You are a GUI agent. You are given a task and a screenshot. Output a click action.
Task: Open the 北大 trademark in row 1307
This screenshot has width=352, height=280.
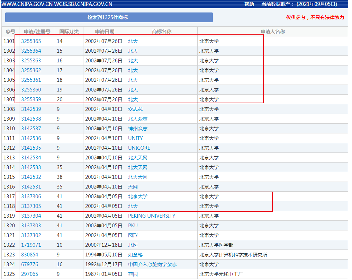(133, 99)
